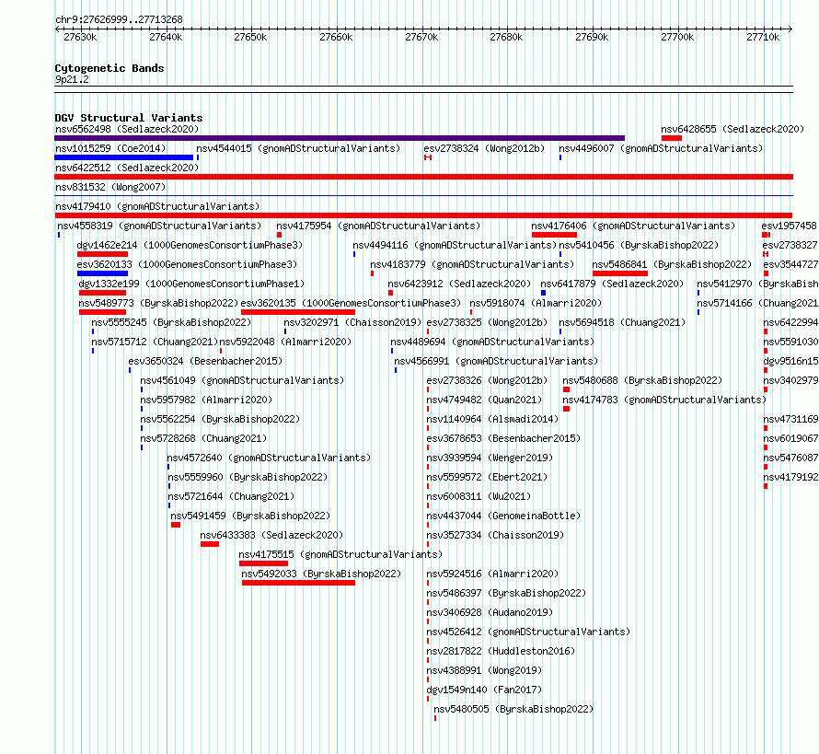
Task: Open nsv5480688 (ByrskaBishop2022) label
Action: tap(642, 380)
